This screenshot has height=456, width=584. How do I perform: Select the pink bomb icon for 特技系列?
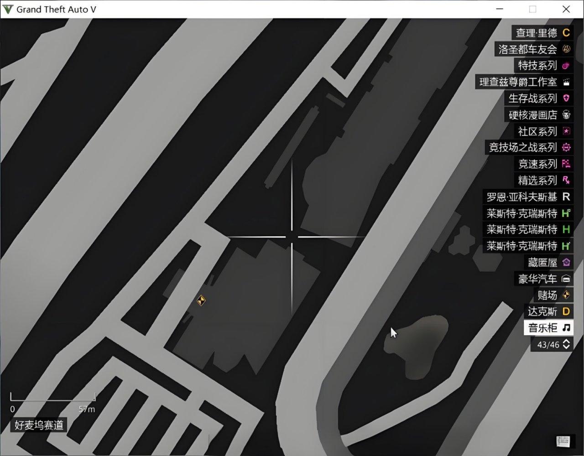pyautogui.click(x=566, y=66)
